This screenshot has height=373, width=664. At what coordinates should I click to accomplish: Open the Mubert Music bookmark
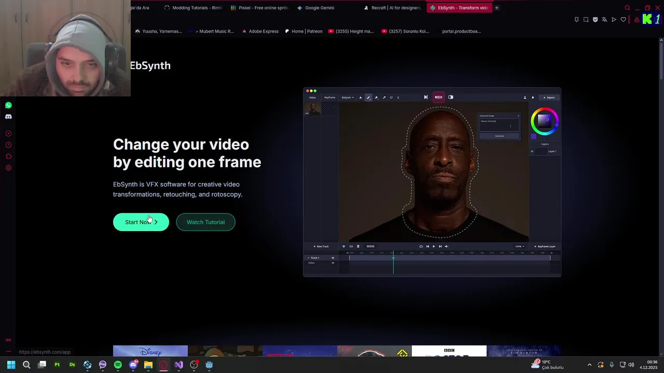211,31
